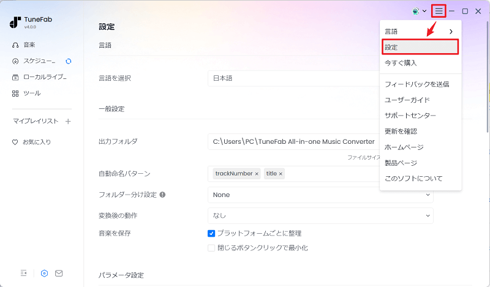The image size is (490, 287).
Task: Click the v4.0.0 version label
Action: click(30, 27)
